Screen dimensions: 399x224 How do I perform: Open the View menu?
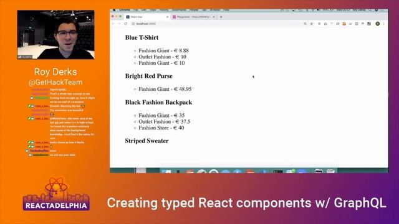pyautogui.click(x=153, y=10)
